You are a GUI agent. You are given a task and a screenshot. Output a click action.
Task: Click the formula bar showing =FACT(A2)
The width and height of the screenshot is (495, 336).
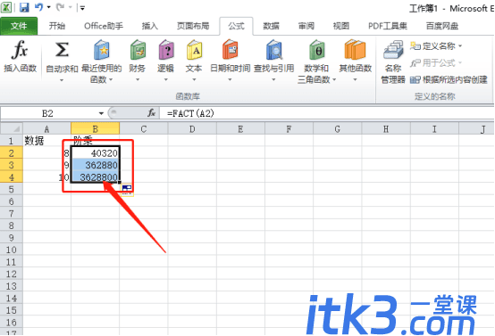[326, 113]
